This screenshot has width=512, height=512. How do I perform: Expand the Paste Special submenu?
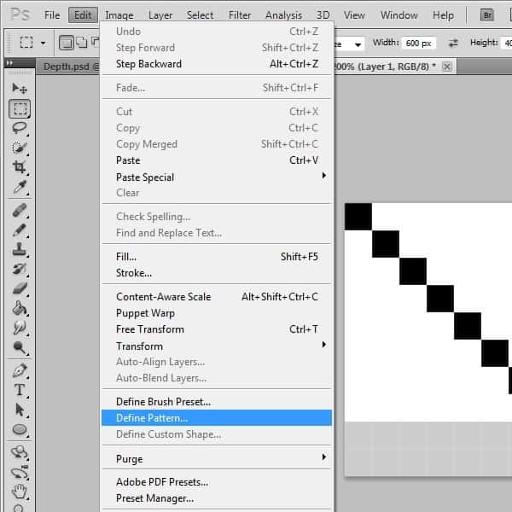217,177
